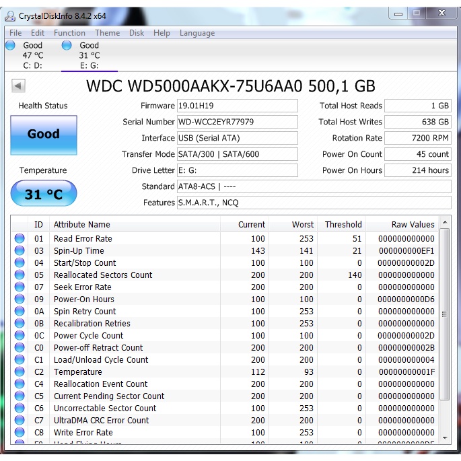Image resolution: width=461 pixels, height=461 pixels.
Task: Click status orb of Spin Retry Count row
Action: click(20, 311)
